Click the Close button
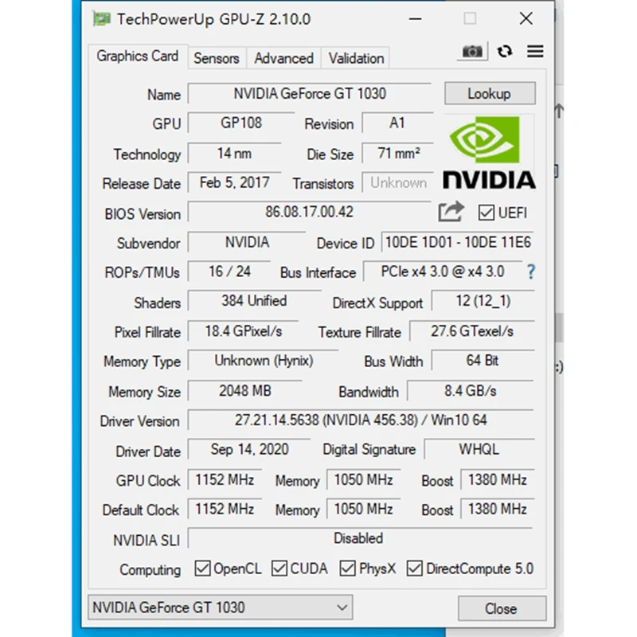 tap(502, 608)
